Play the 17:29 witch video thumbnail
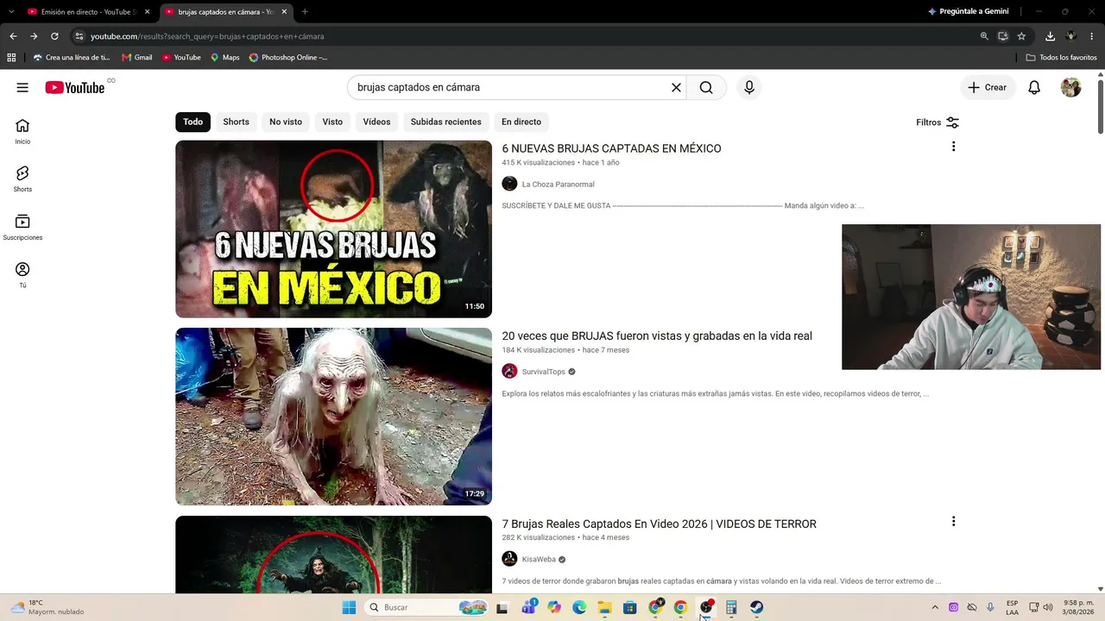This screenshot has height=621, width=1105. [x=333, y=417]
